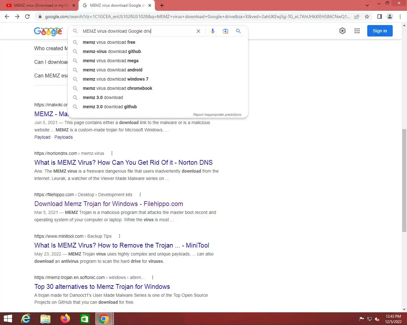407x325 pixels.
Task: Open options for filehippo.com result
Action: tap(140, 195)
